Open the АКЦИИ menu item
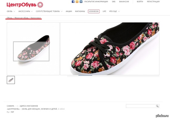The width and height of the screenshot is (170, 119). 69,11
